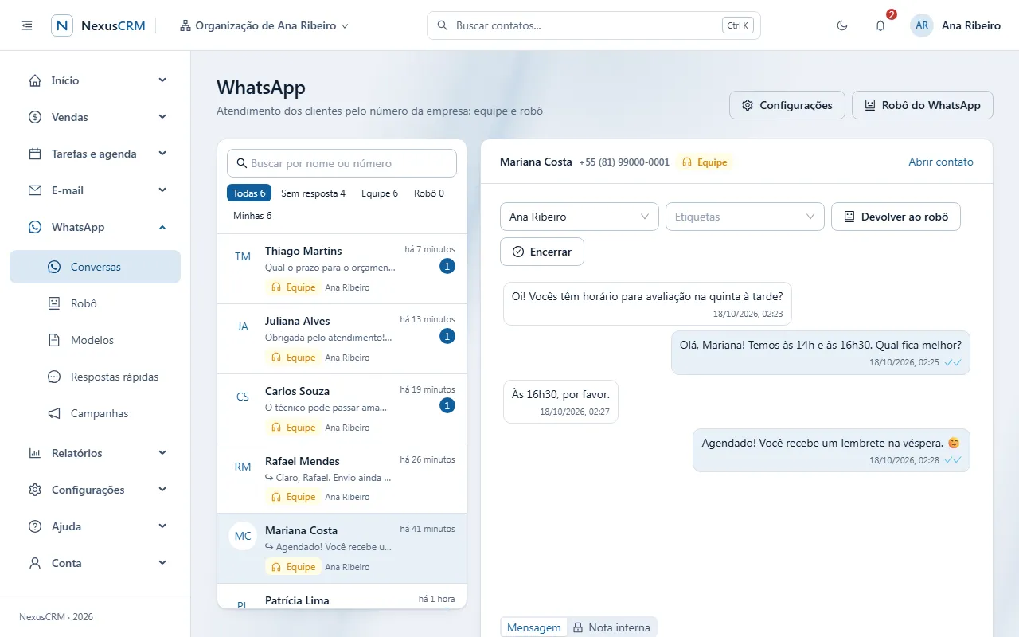Switch to the Nota interna tab
The width and height of the screenshot is (1019, 637).
pos(611,627)
